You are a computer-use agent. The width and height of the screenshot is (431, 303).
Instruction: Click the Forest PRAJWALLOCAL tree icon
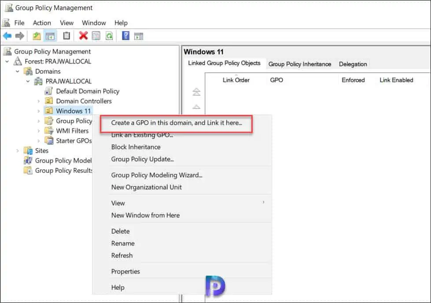click(18, 61)
